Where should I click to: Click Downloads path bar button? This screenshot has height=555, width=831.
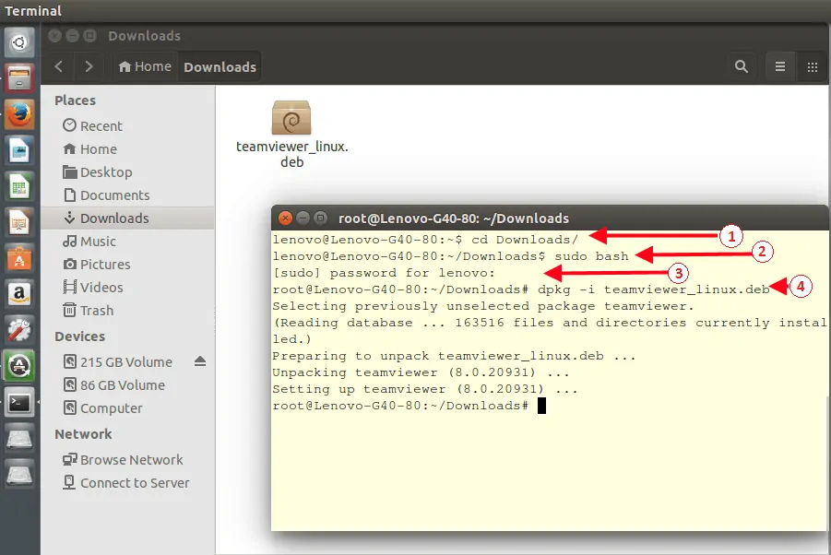[x=220, y=66]
